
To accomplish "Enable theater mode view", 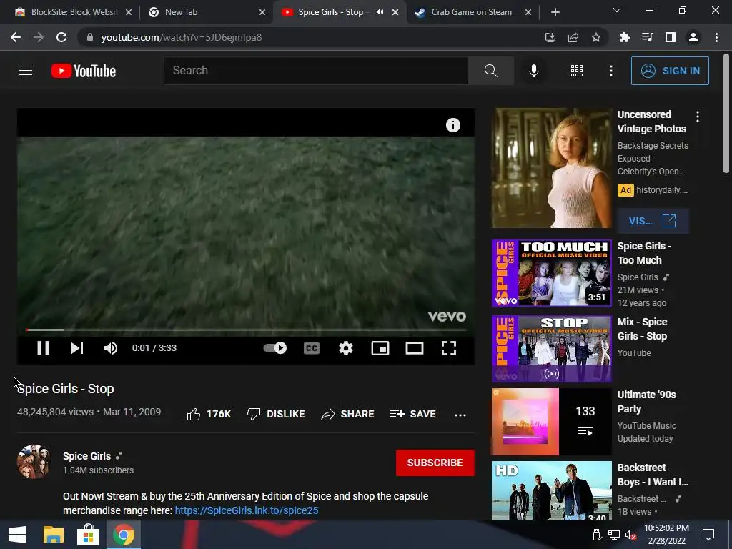I will [415, 348].
